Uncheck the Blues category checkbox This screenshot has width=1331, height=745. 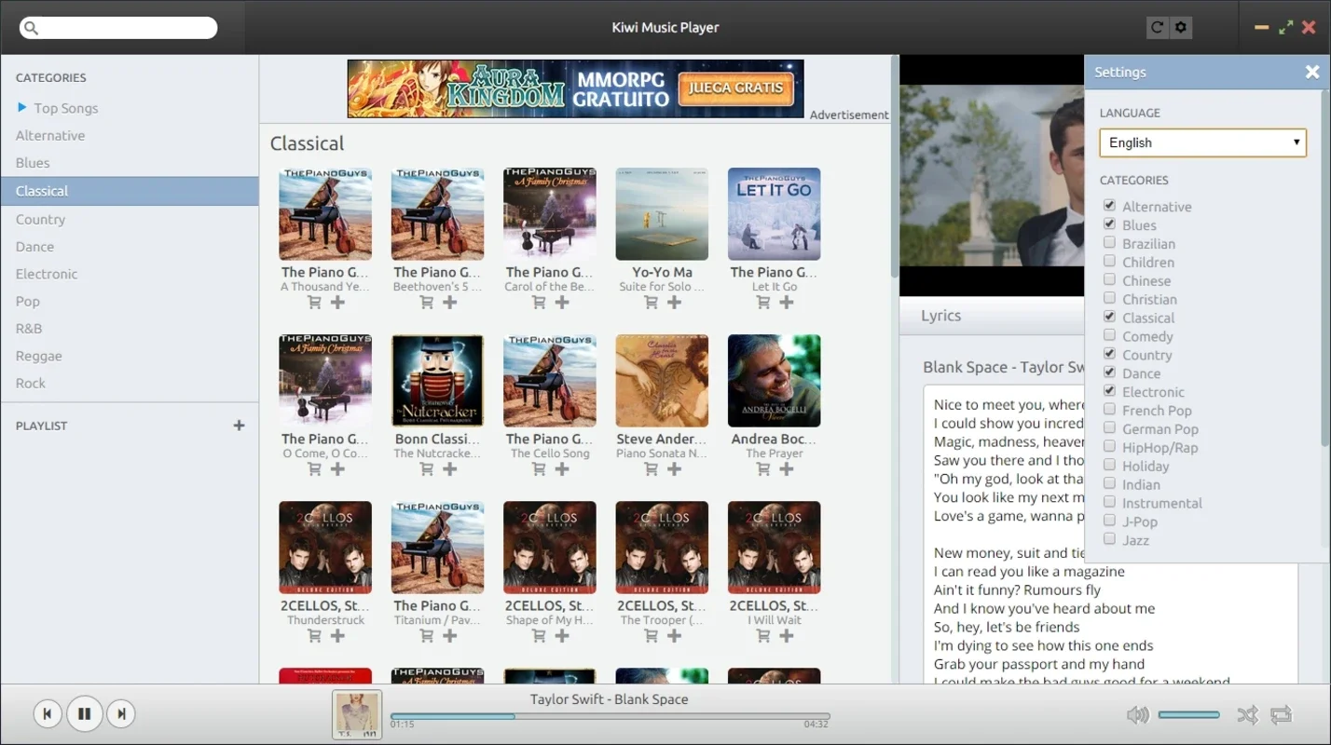(x=1109, y=224)
